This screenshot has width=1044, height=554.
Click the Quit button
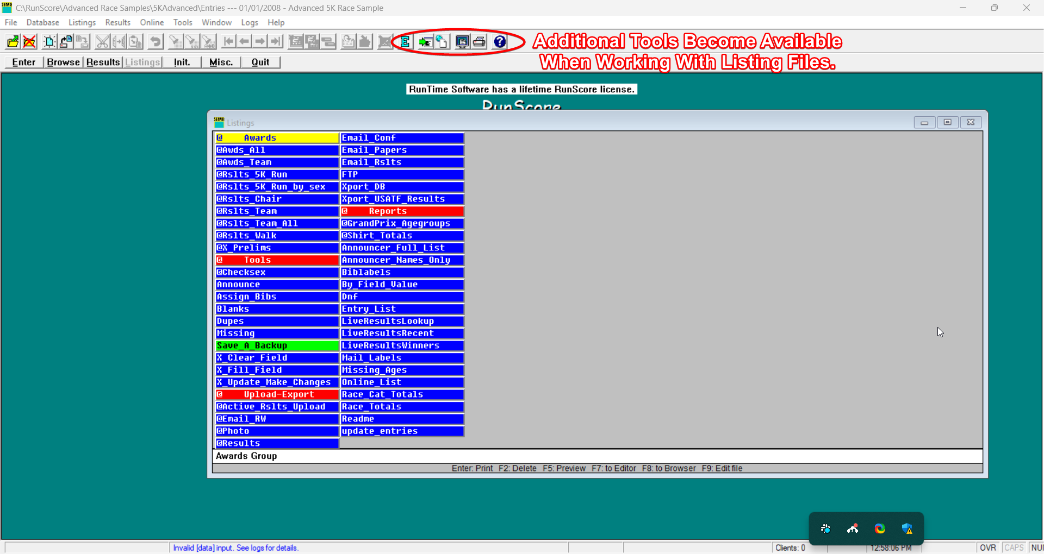click(x=260, y=62)
